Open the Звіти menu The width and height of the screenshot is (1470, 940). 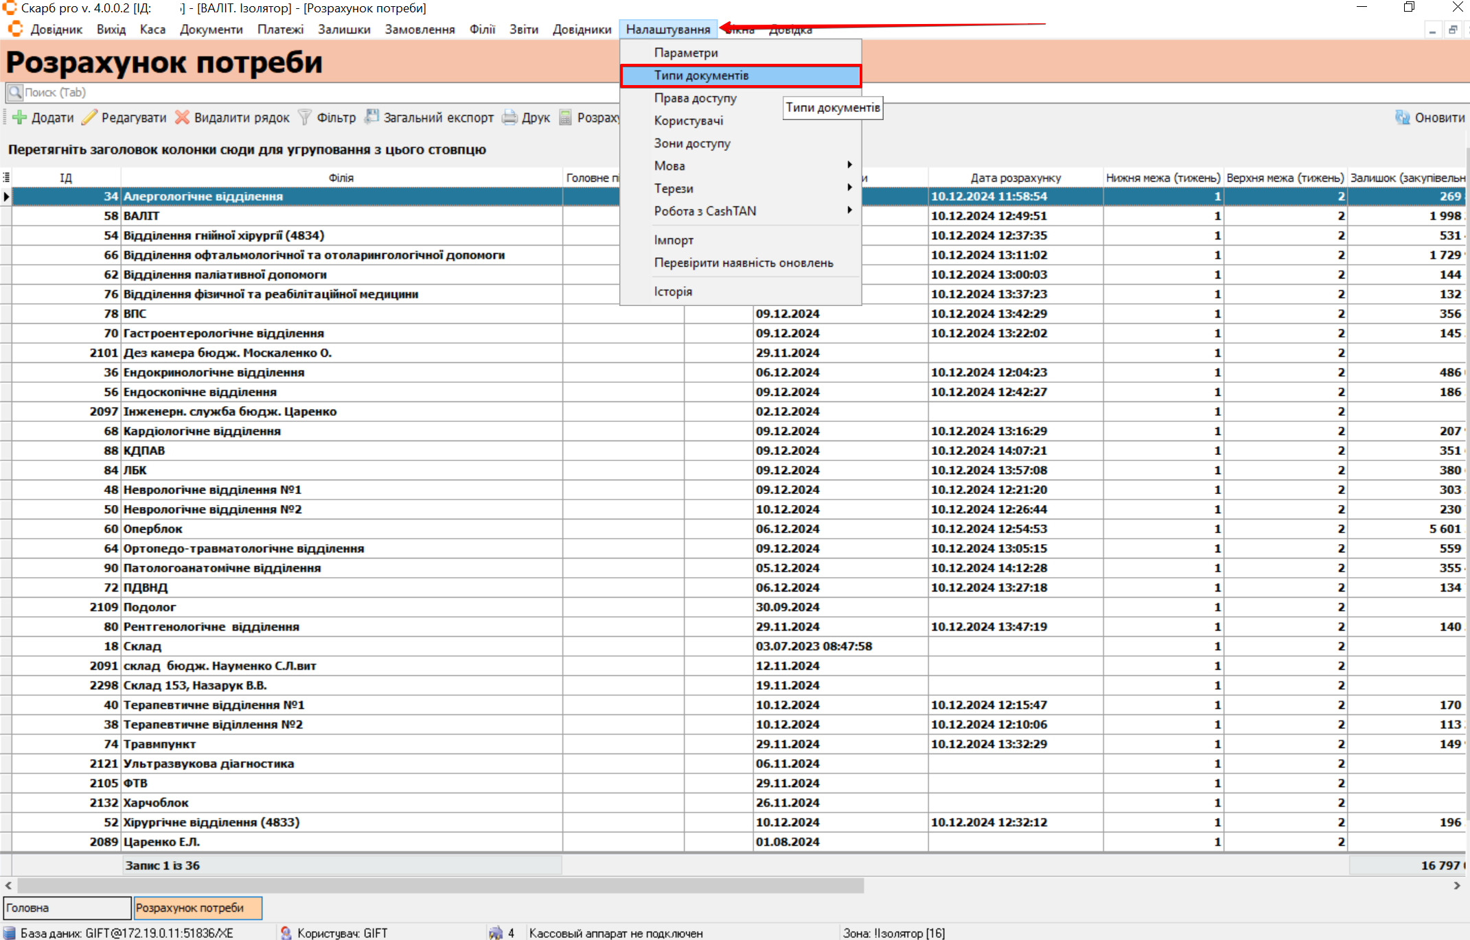point(523,30)
